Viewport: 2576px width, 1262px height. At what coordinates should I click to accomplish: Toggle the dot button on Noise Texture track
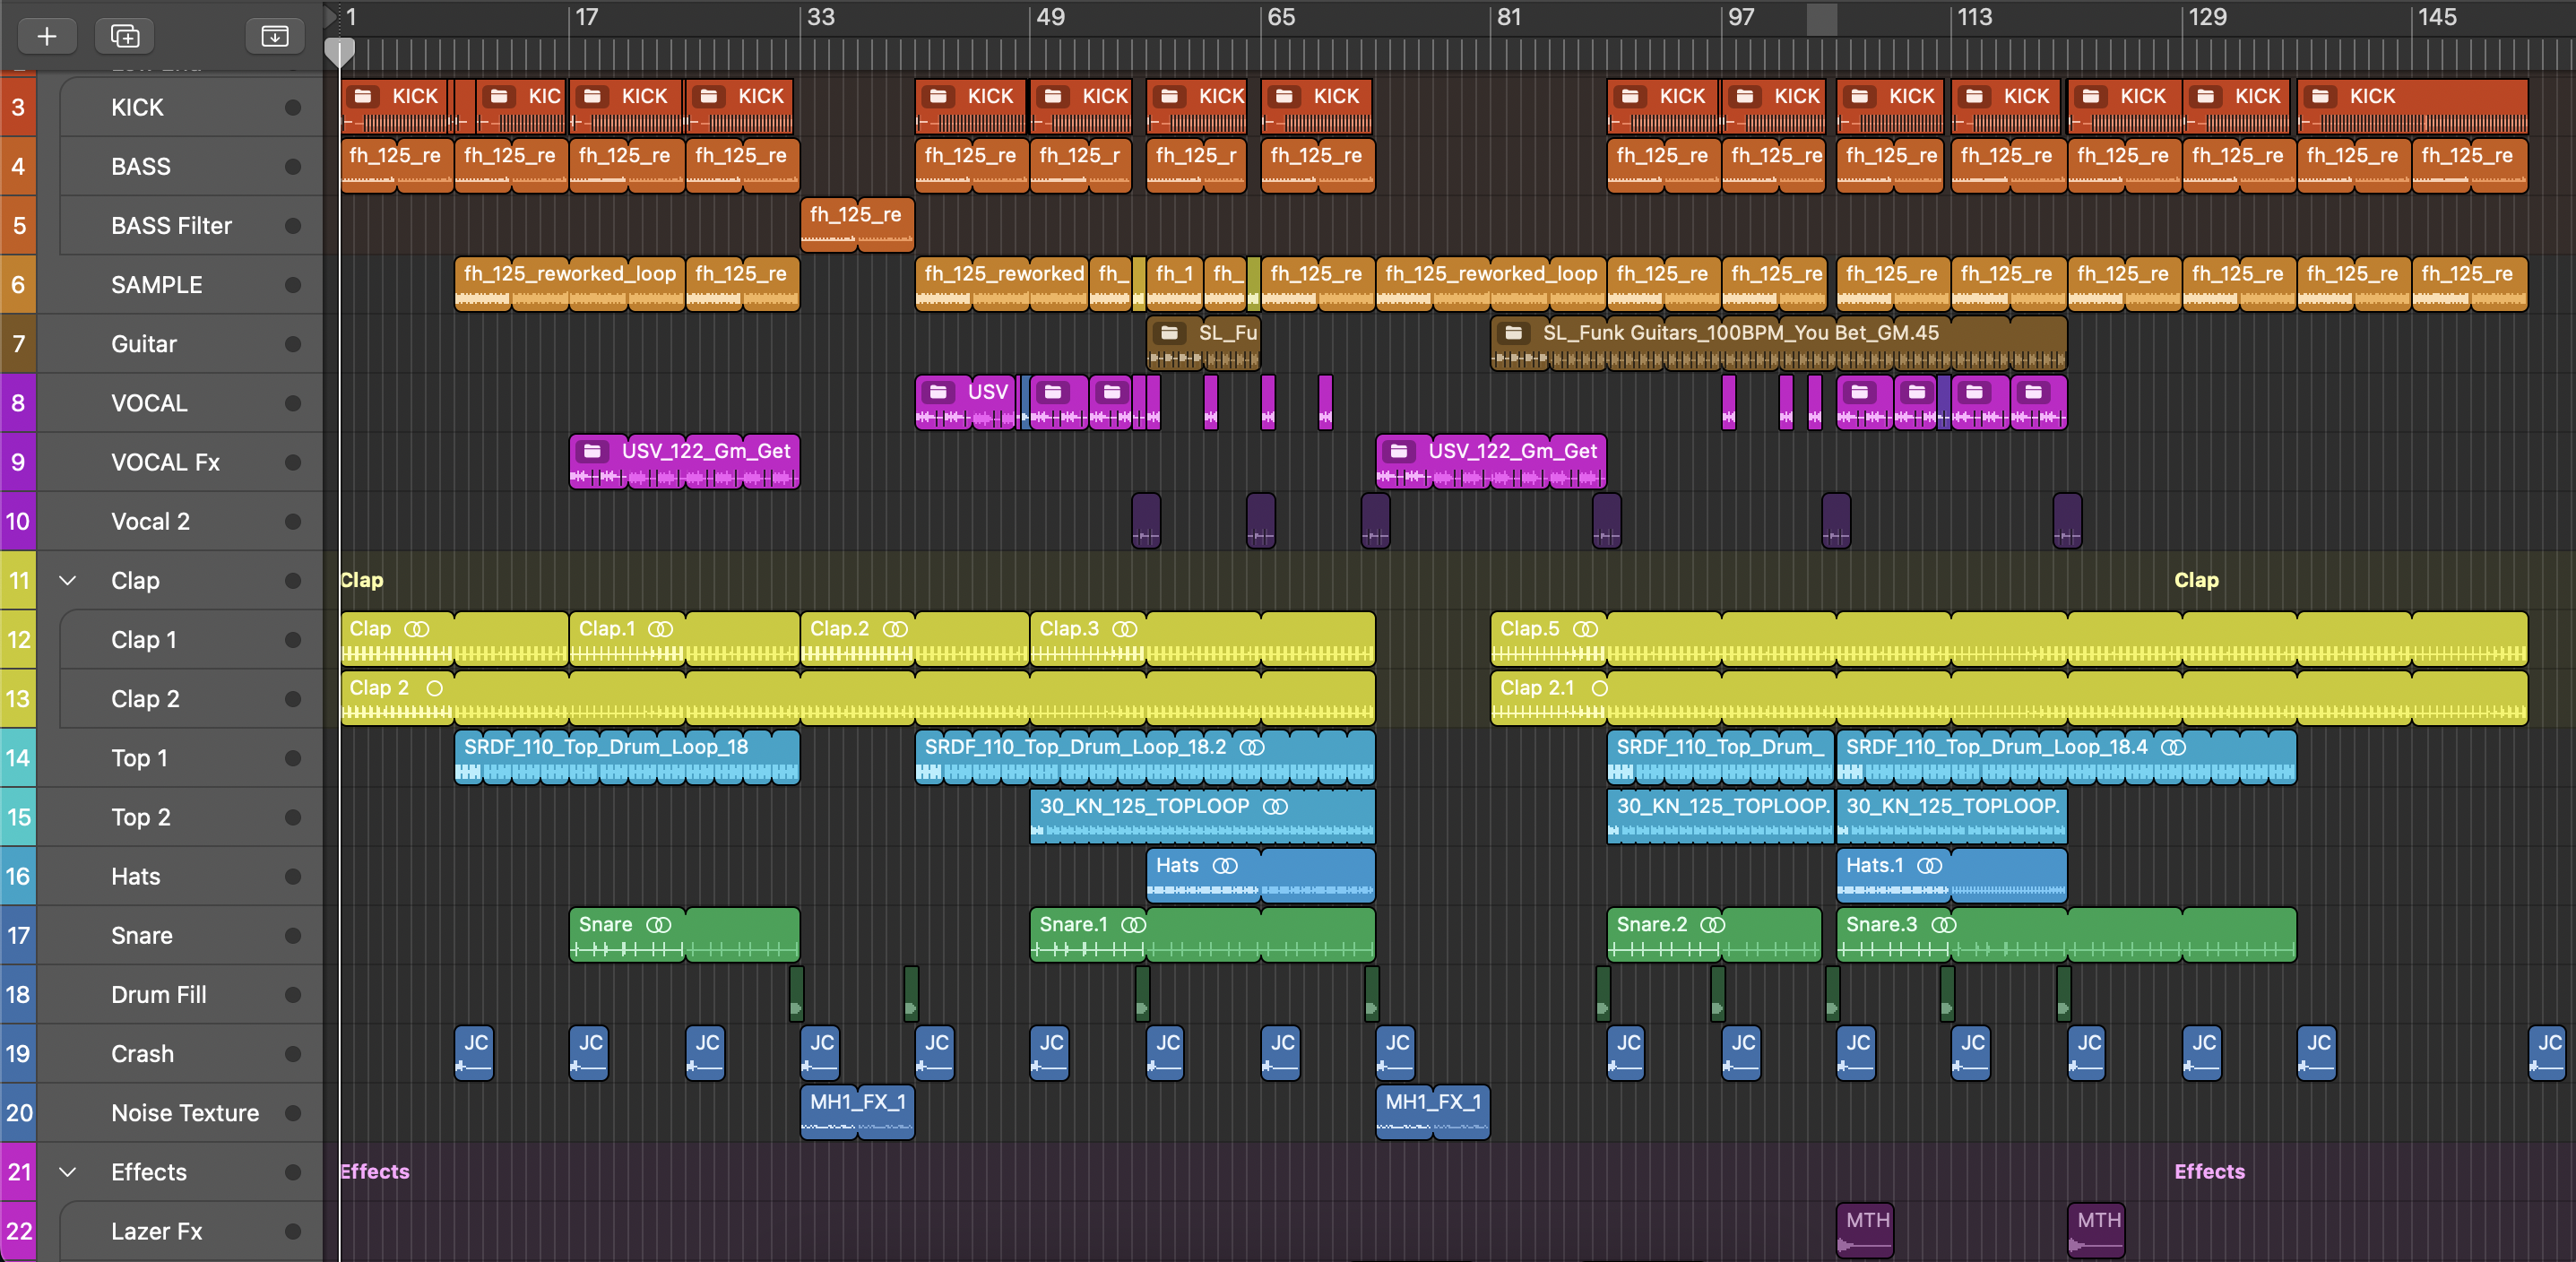point(292,1112)
